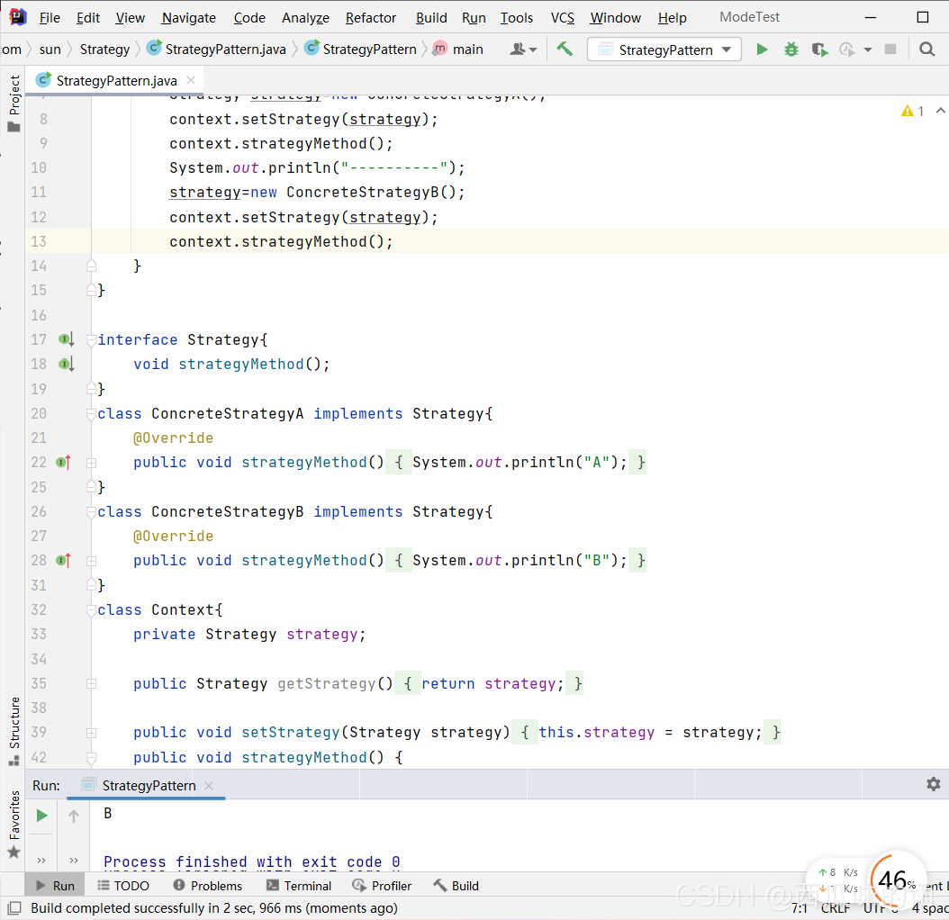
Task: Open the user account dropdown icon
Action: tap(523, 49)
